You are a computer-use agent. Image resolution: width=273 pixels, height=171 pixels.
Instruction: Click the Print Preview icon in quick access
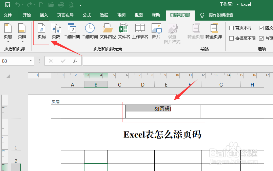tap(71, 5)
